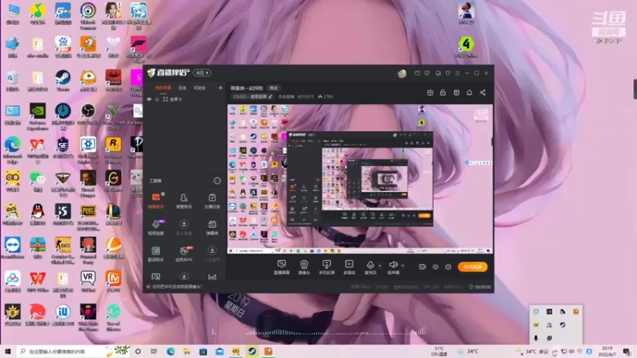
Task: Open the mode pill beside 直播伴侣 logo
Action: [x=202, y=72]
